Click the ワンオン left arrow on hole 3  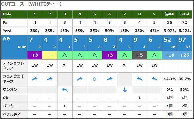coord(64,90)
